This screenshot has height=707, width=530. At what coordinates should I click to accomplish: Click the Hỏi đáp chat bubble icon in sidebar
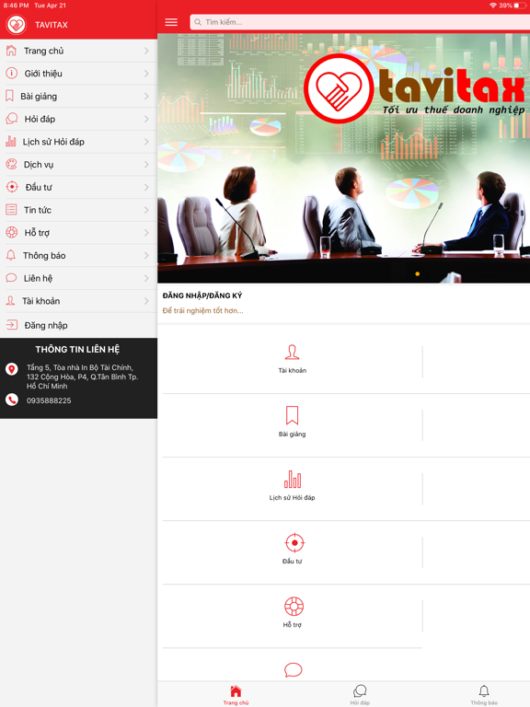[11, 119]
